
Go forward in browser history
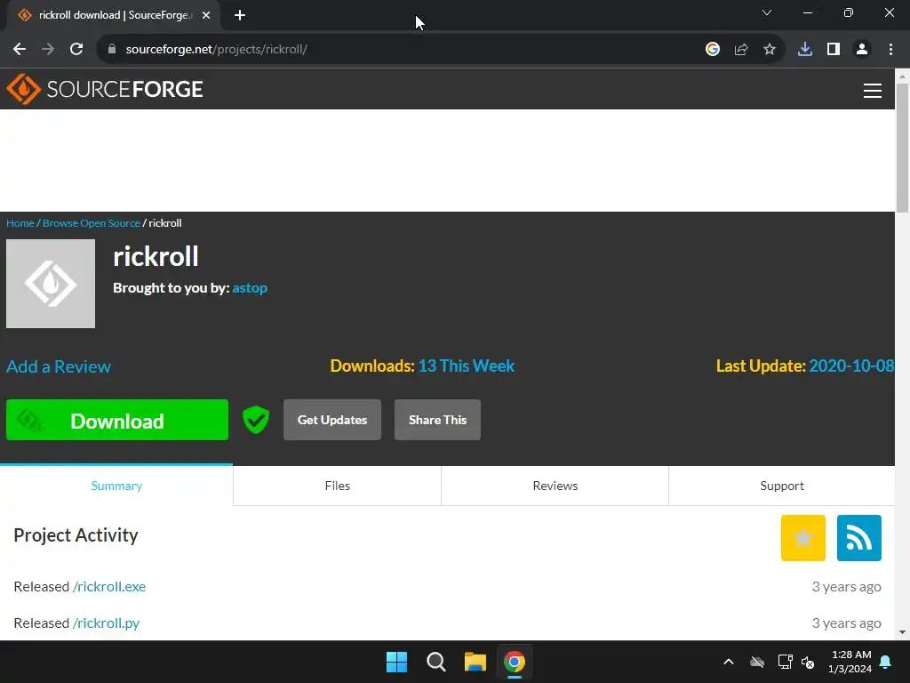coord(48,49)
